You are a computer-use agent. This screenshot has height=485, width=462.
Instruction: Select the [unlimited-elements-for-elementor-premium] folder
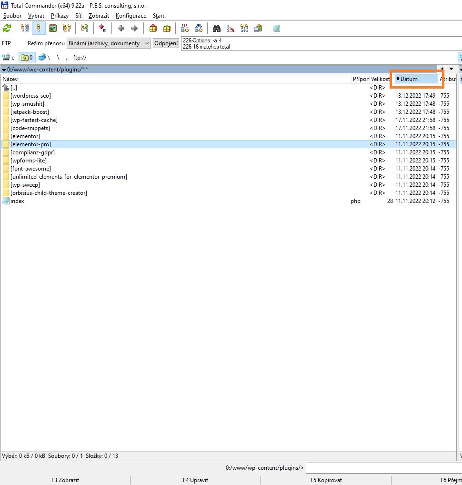[229, 177]
